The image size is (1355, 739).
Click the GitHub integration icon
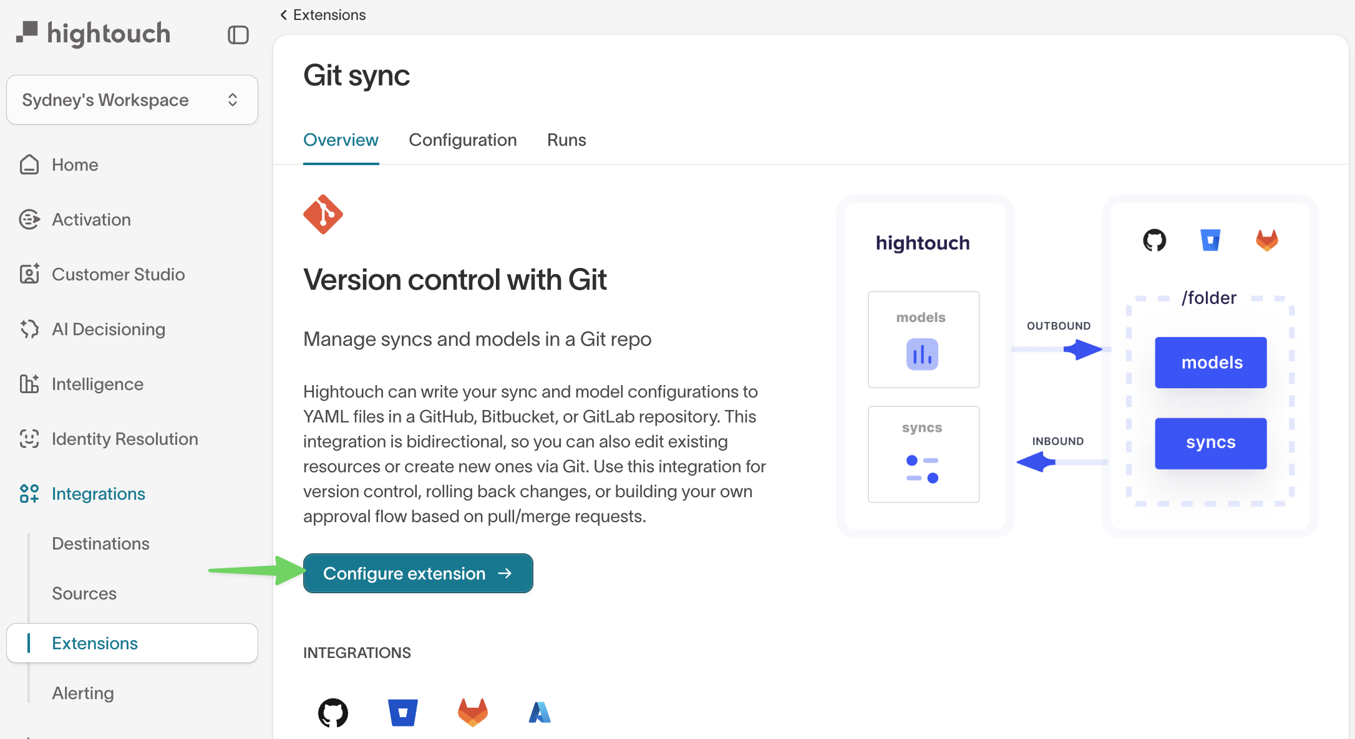[333, 712]
